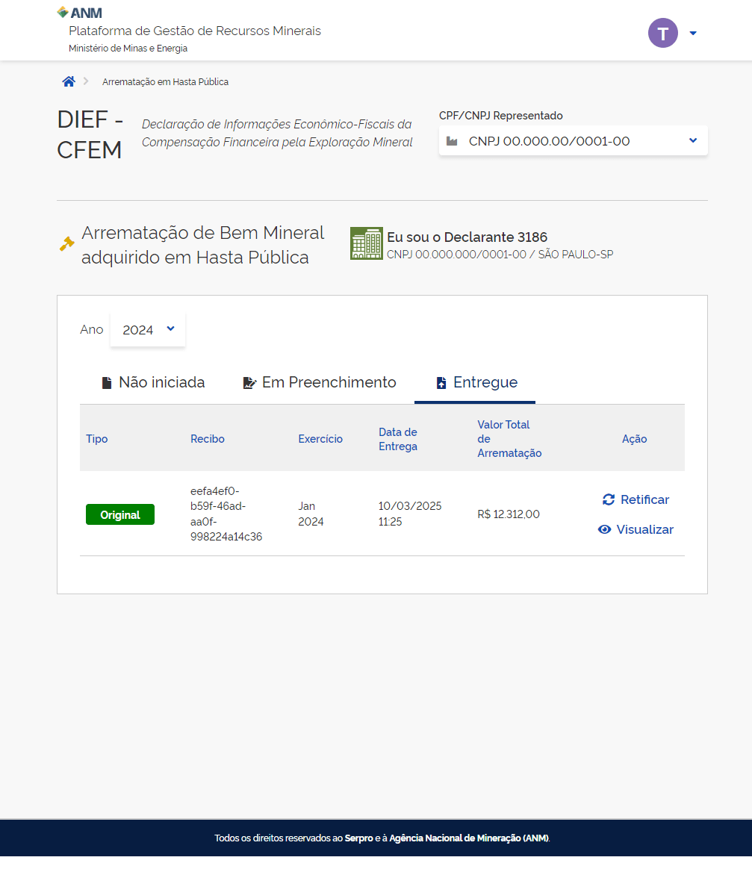Click Visualizar to view the declaration

click(644, 529)
